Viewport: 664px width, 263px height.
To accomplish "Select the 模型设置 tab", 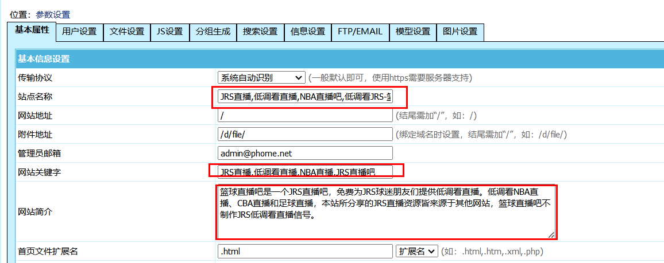I will 413,32.
